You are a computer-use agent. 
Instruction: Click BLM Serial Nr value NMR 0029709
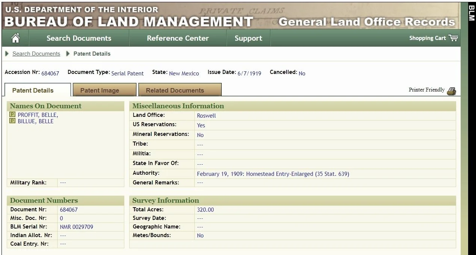[x=76, y=227]
